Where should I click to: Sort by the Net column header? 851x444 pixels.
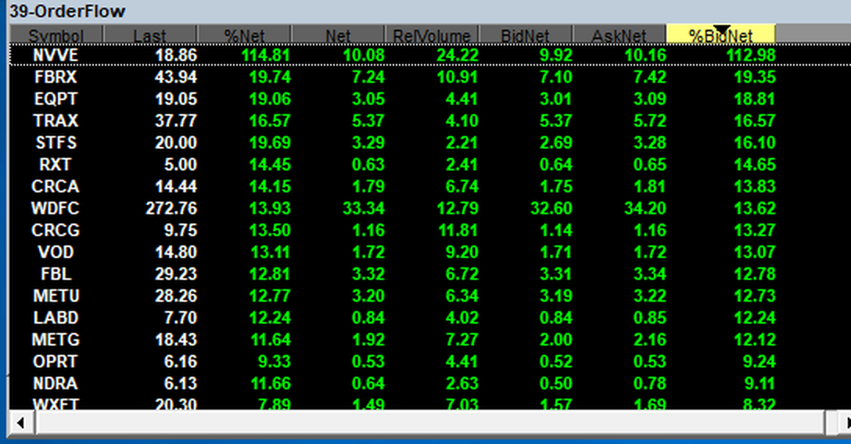(x=338, y=35)
